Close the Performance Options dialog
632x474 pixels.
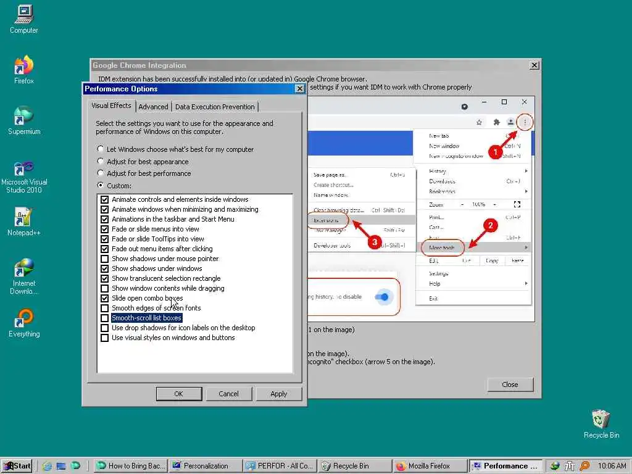[x=299, y=89]
